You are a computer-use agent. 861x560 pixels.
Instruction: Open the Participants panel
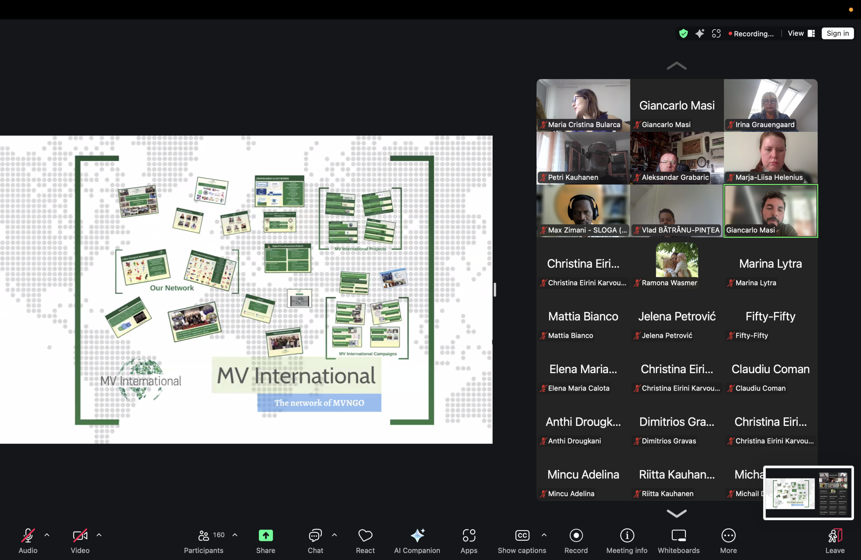(x=204, y=540)
